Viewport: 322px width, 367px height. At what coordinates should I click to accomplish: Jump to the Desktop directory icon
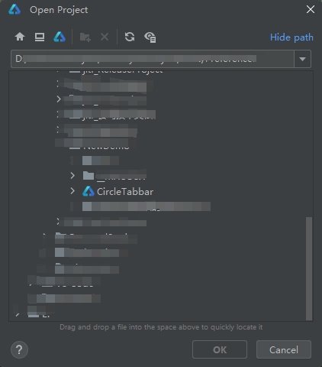[x=40, y=37]
